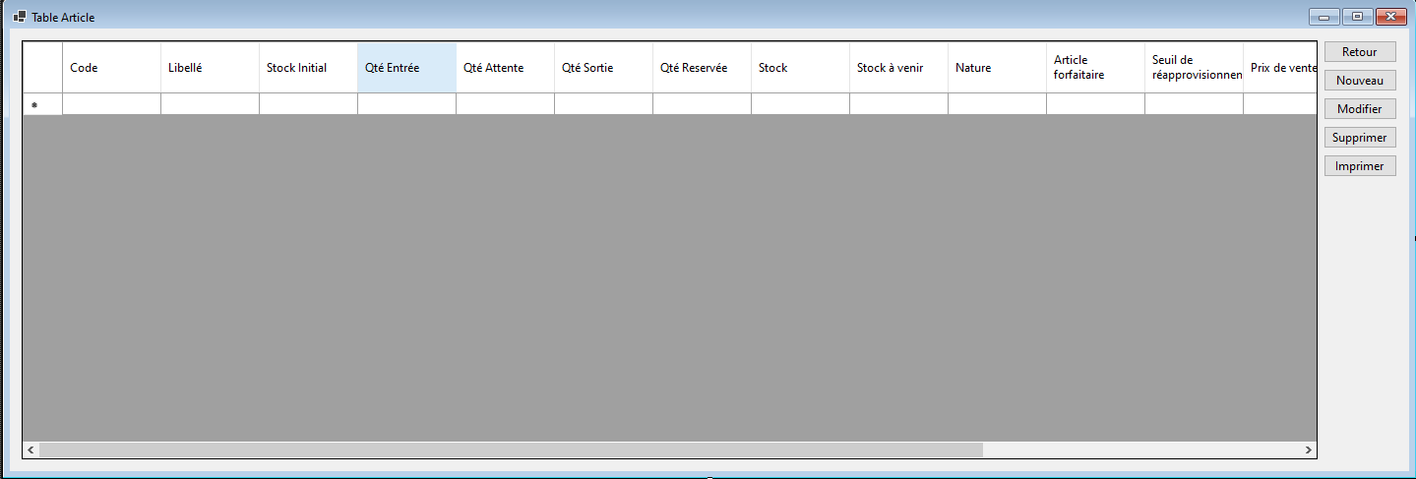
Task: Click the Table Article window icon
Action: click(x=19, y=17)
